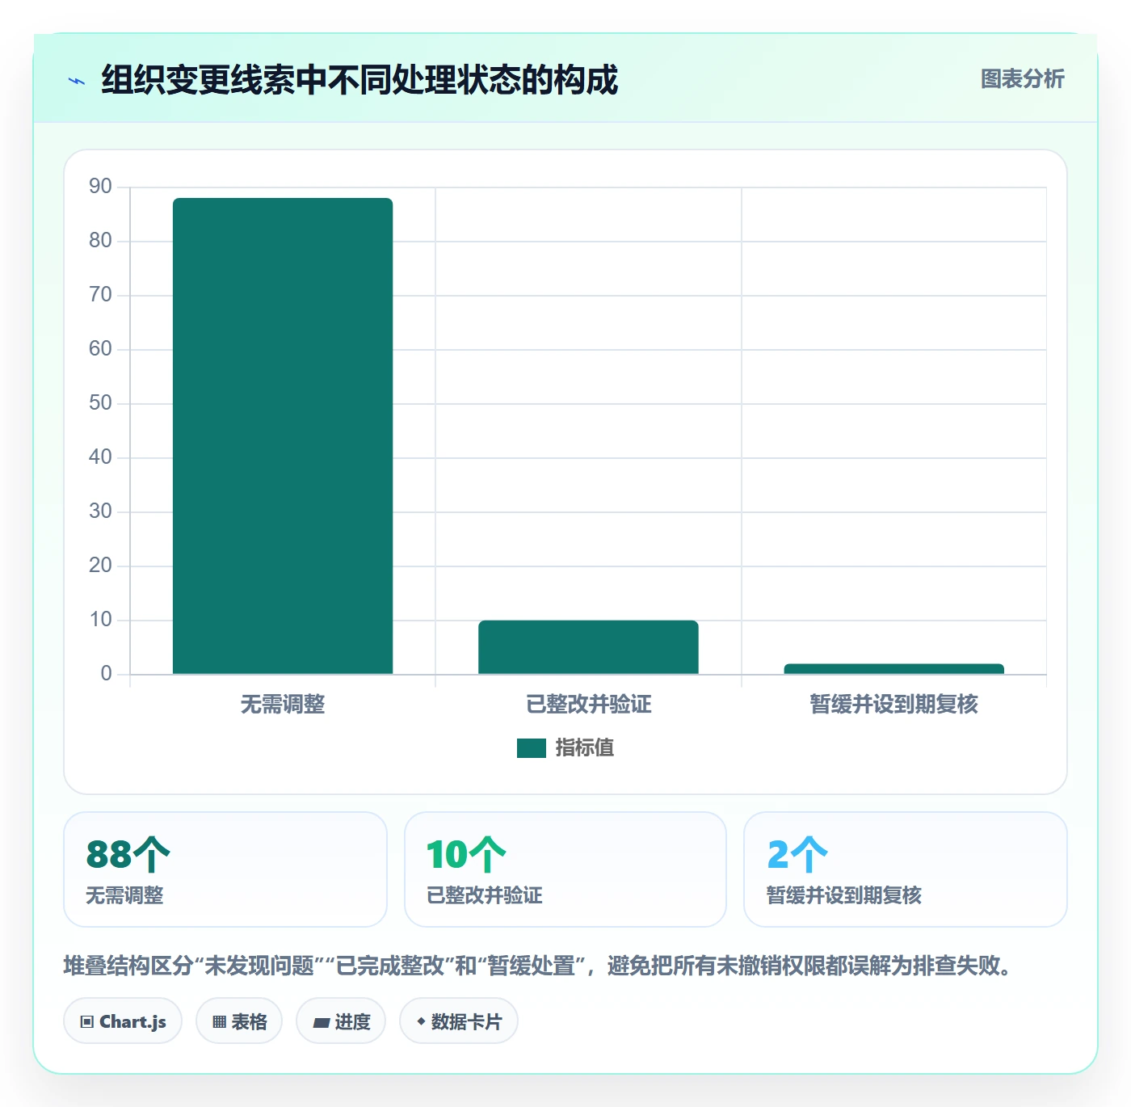This screenshot has height=1107, width=1131.
Task: Click the 暂缓并设到期复核 bar in the chart
Action: point(893,669)
